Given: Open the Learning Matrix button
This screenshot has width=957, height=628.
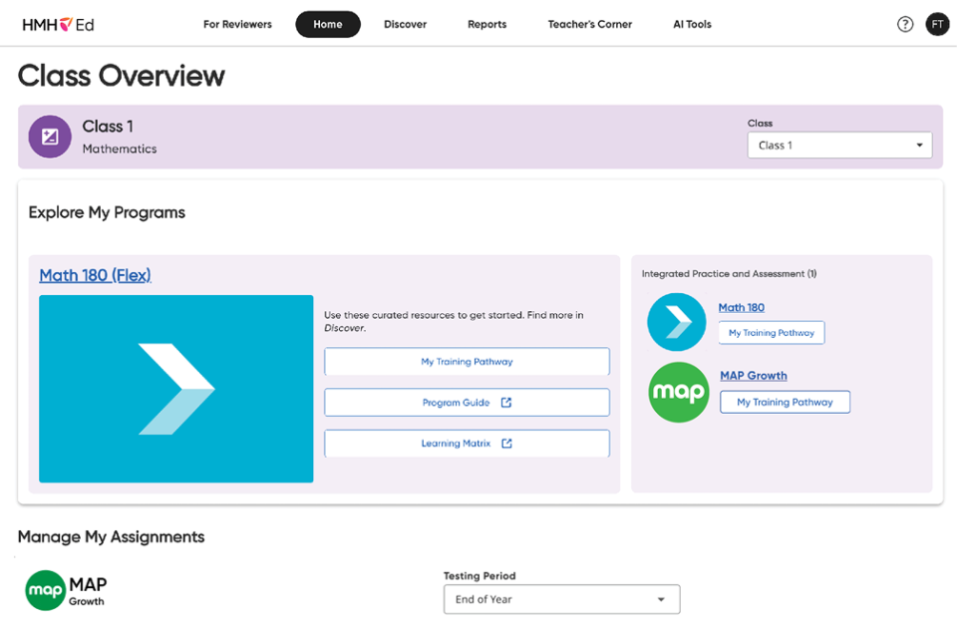Looking at the screenshot, I should pos(467,443).
